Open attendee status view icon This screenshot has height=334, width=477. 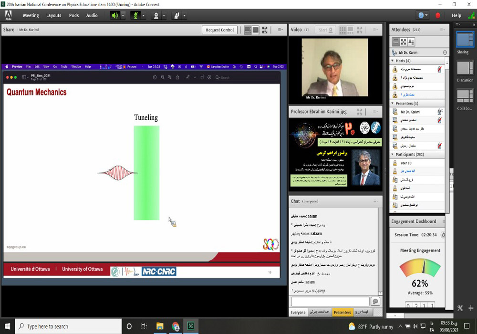(x=411, y=42)
